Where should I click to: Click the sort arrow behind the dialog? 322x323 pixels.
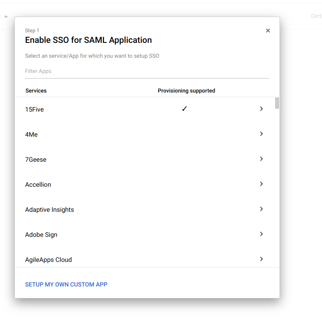click(x=6, y=16)
